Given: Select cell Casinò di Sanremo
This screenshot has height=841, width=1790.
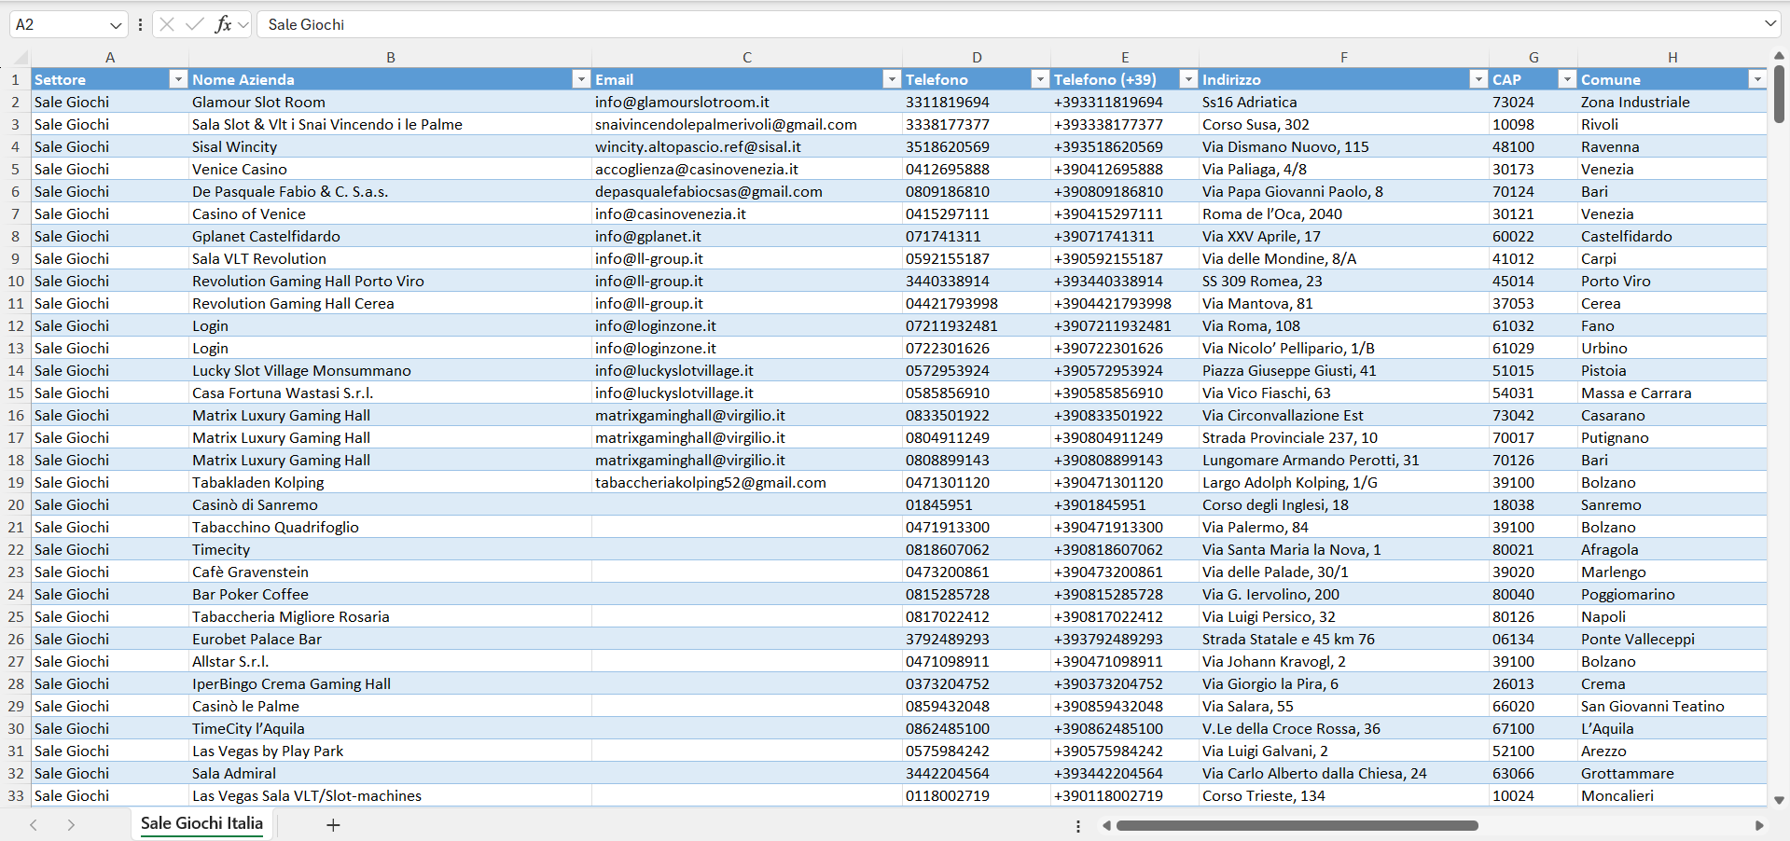Looking at the screenshot, I should 390,504.
